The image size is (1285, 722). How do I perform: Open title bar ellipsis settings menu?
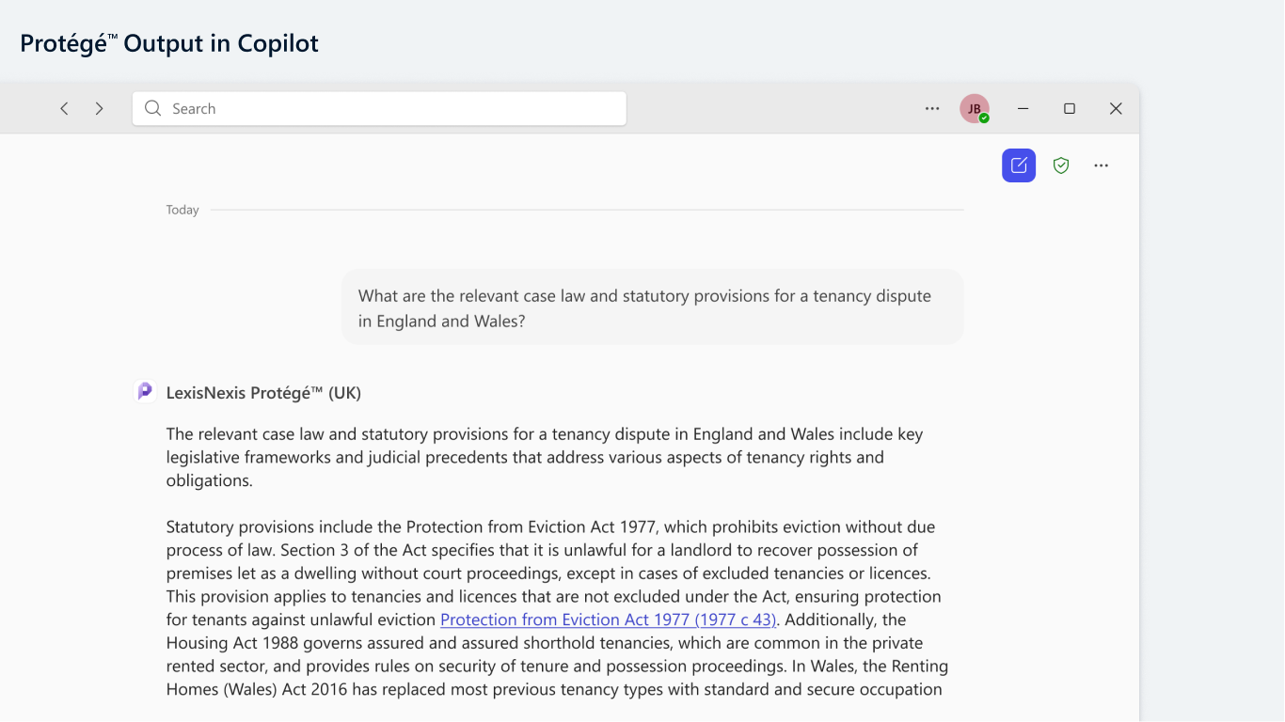(932, 109)
